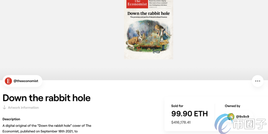Click the cover's decentralised finance subtitle
Viewport: 268px width, 134px height.
[x=148, y=17]
